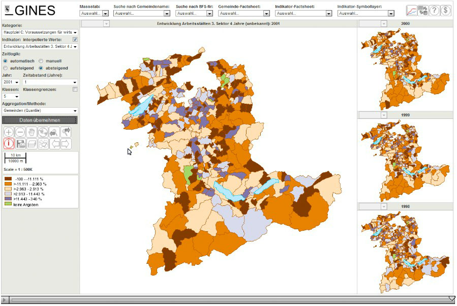The height and width of the screenshot is (306, 457).
Task: Click the dark brown -100 to -11.111 % legend swatch
Action: (x=8, y=179)
